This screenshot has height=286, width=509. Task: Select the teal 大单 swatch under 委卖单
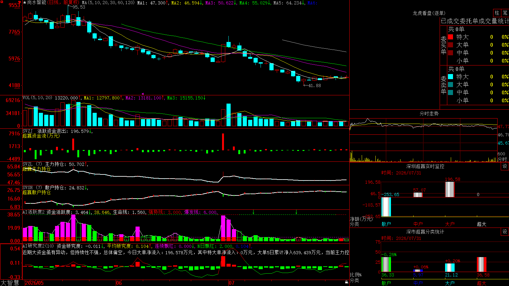point(450,85)
